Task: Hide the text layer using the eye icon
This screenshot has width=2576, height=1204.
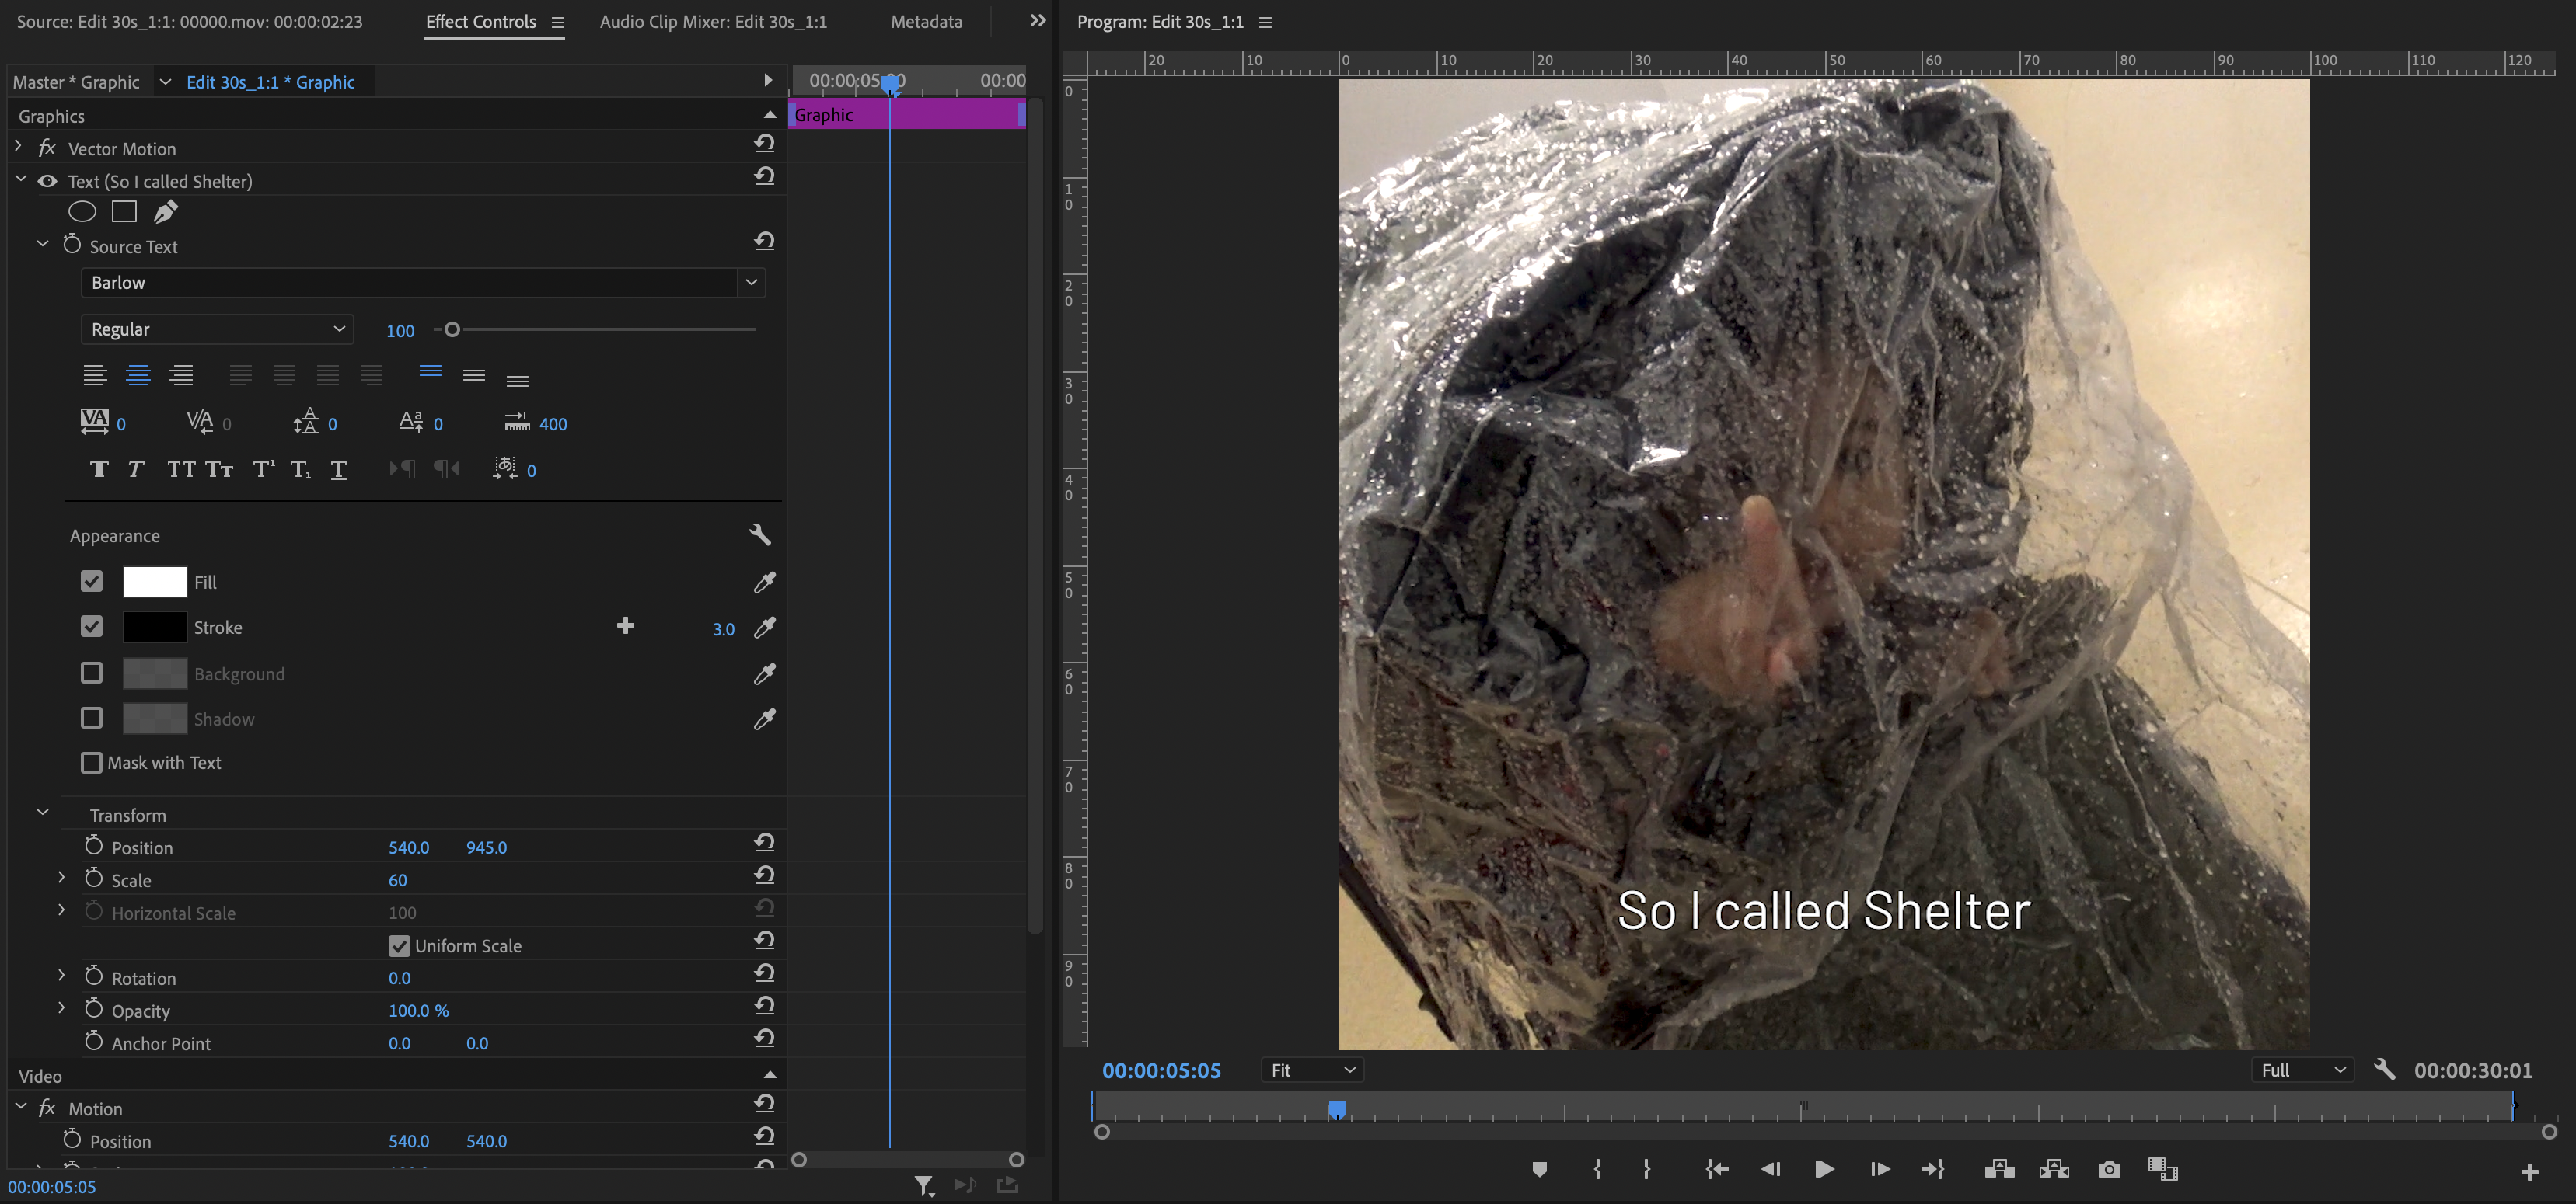Action: point(47,182)
